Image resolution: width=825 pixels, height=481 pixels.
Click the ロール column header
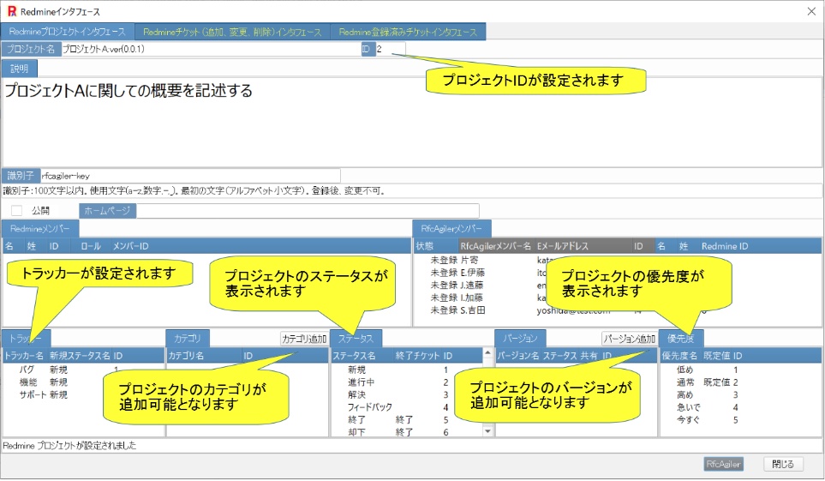tap(91, 246)
